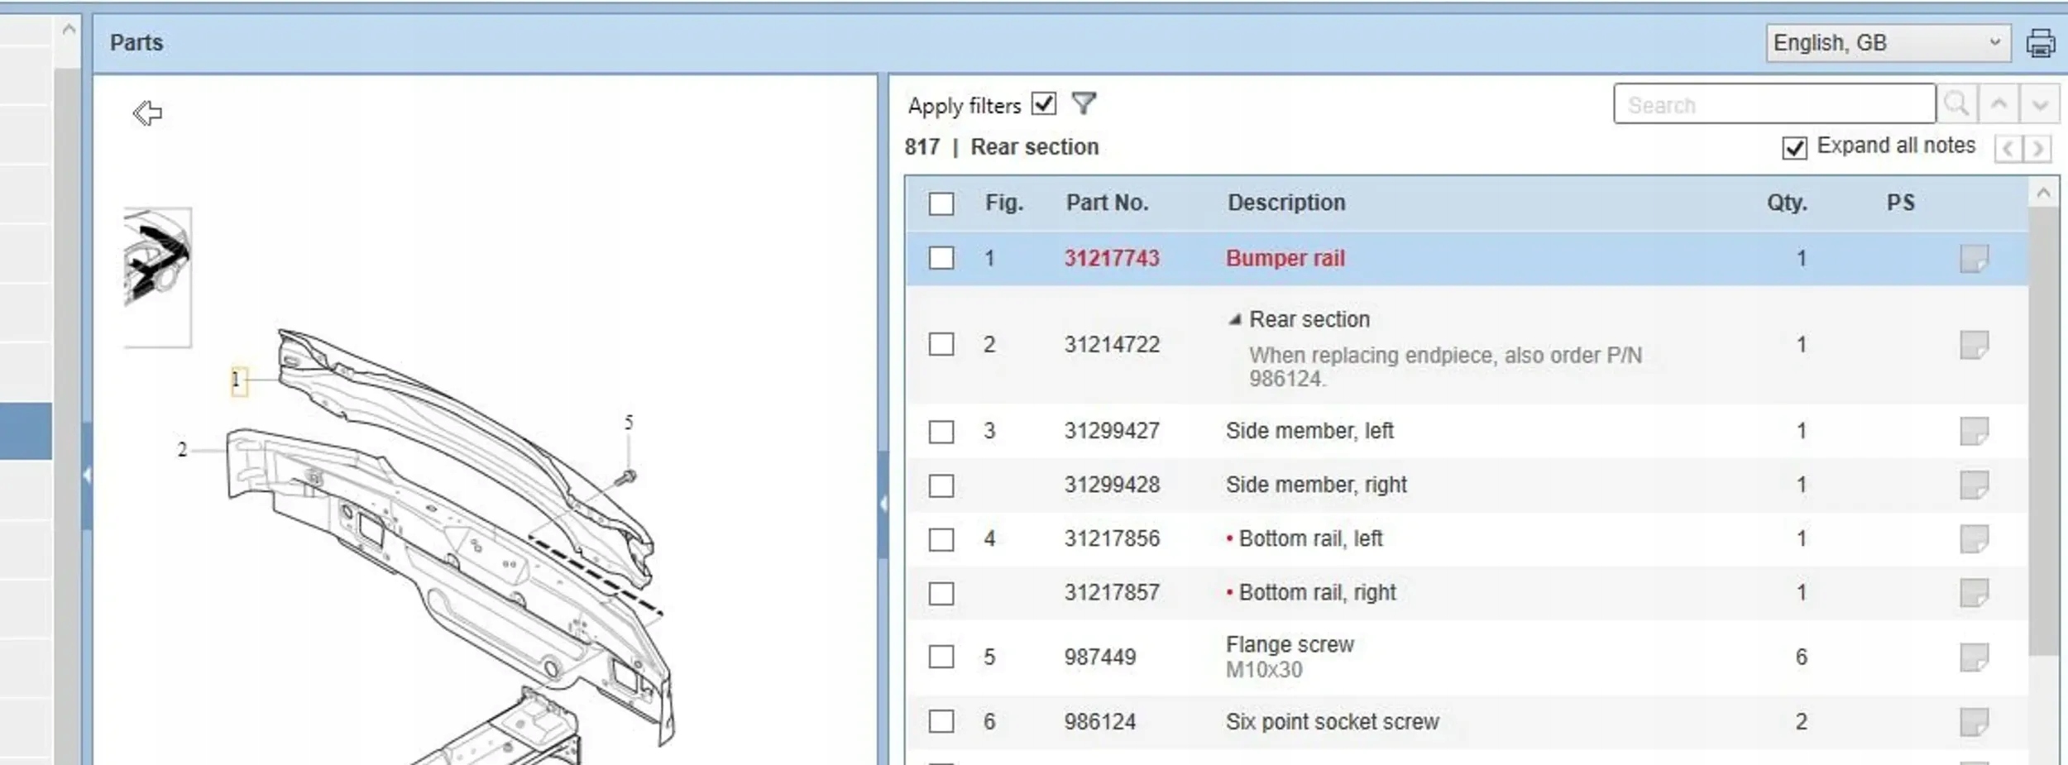Viewport: 2068px width, 765px height.
Task: Click the back arrow in diagram panel
Action: (x=147, y=112)
